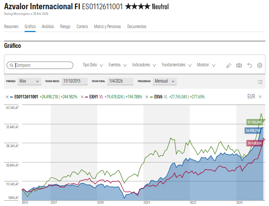This screenshot has width=269, height=206.
Task: Switch to the Riesgo tab
Action: [x=65, y=26]
